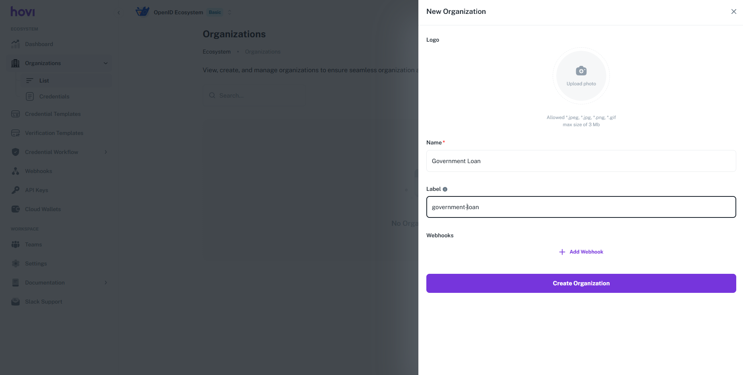Expand the Credential Workflow submenu
This screenshot has width=743, height=375.
pos(106,152)
